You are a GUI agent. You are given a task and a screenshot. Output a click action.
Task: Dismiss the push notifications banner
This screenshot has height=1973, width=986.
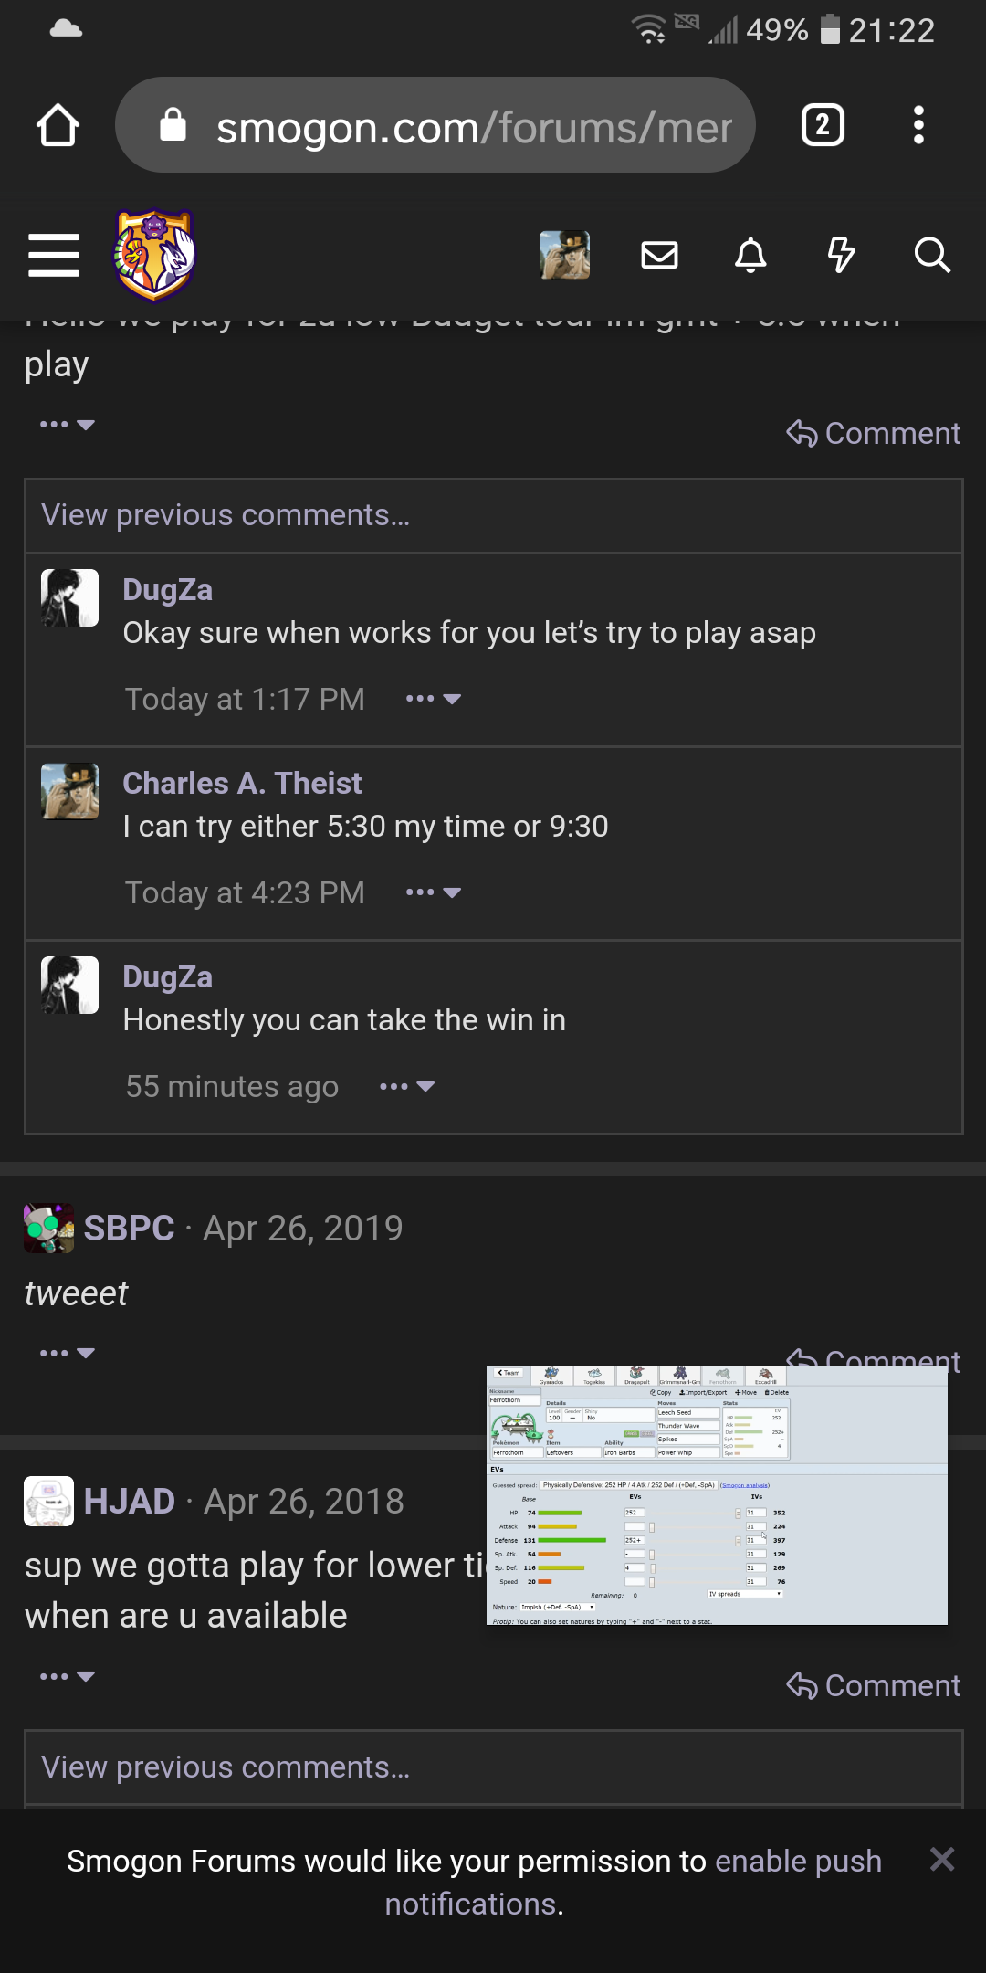pos(942,1859)
